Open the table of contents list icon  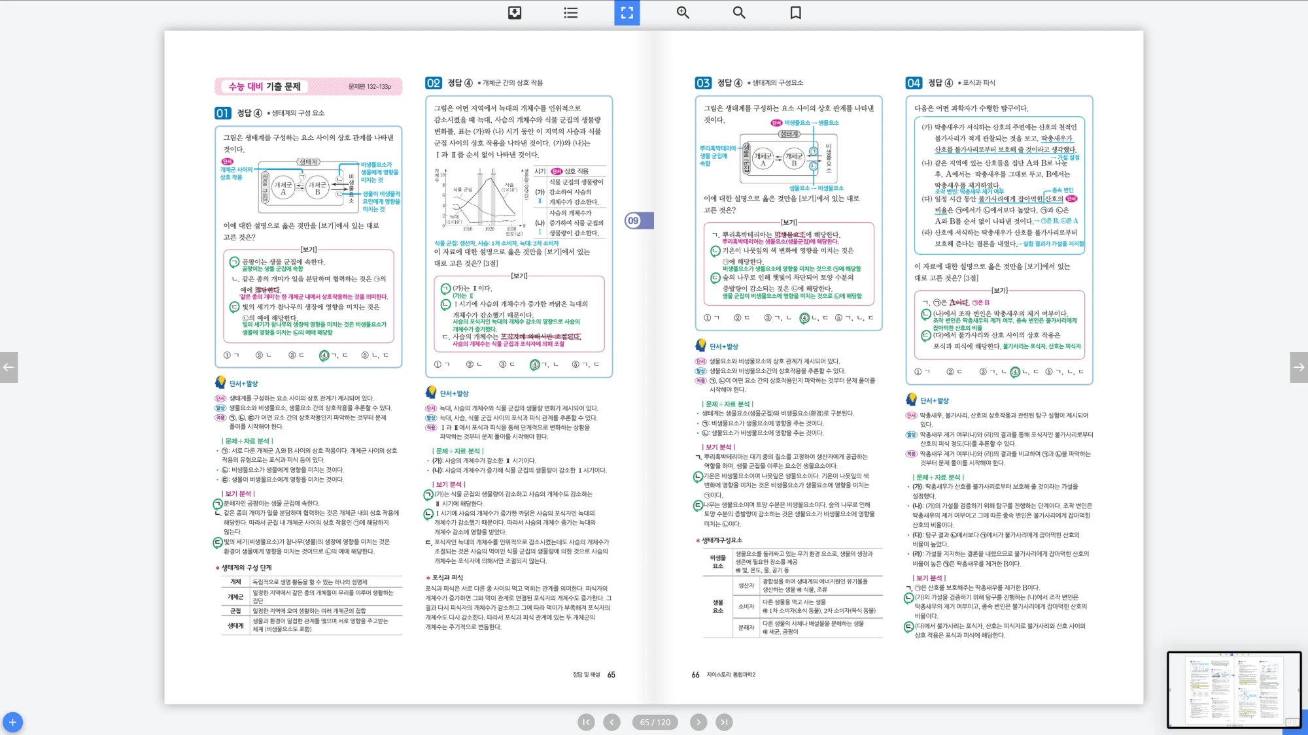coord(571,12)
